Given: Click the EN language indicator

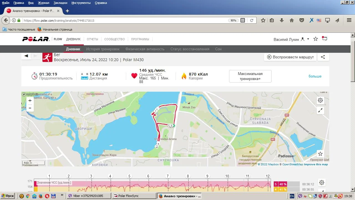Looking at the screenshot, I should [292, 196].
